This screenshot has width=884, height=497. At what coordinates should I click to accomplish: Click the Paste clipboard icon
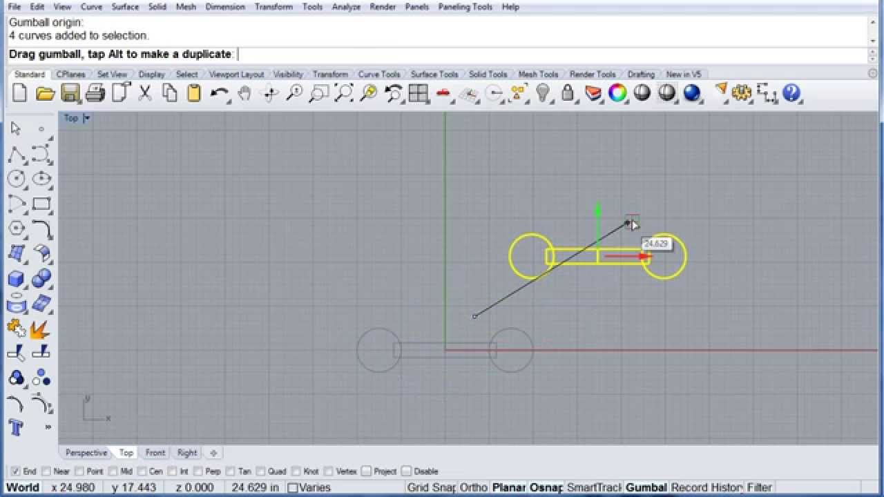pos(194,92)
